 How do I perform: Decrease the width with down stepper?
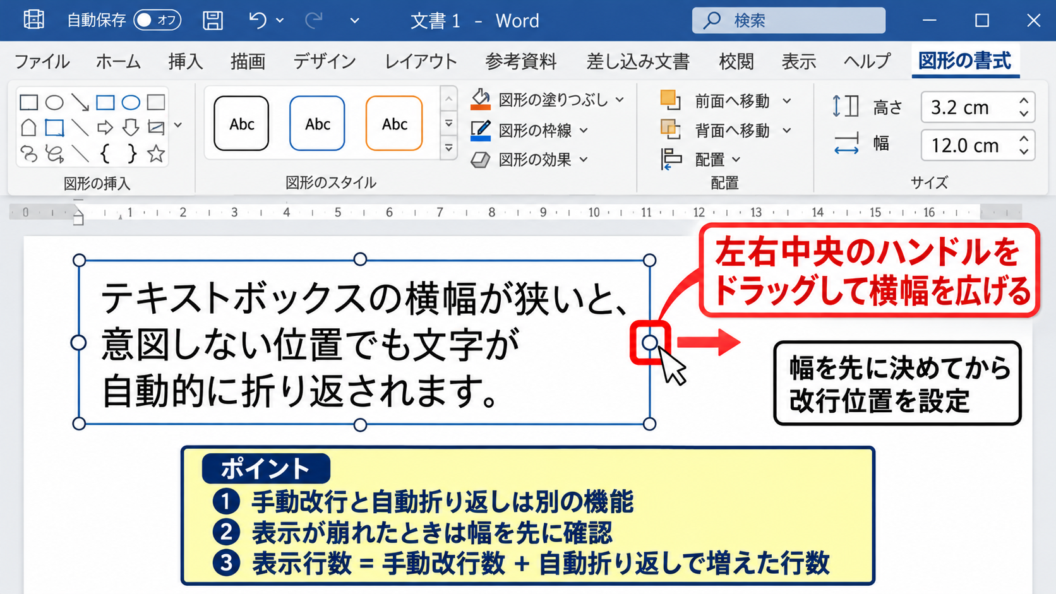click(x=1024, y=153)
